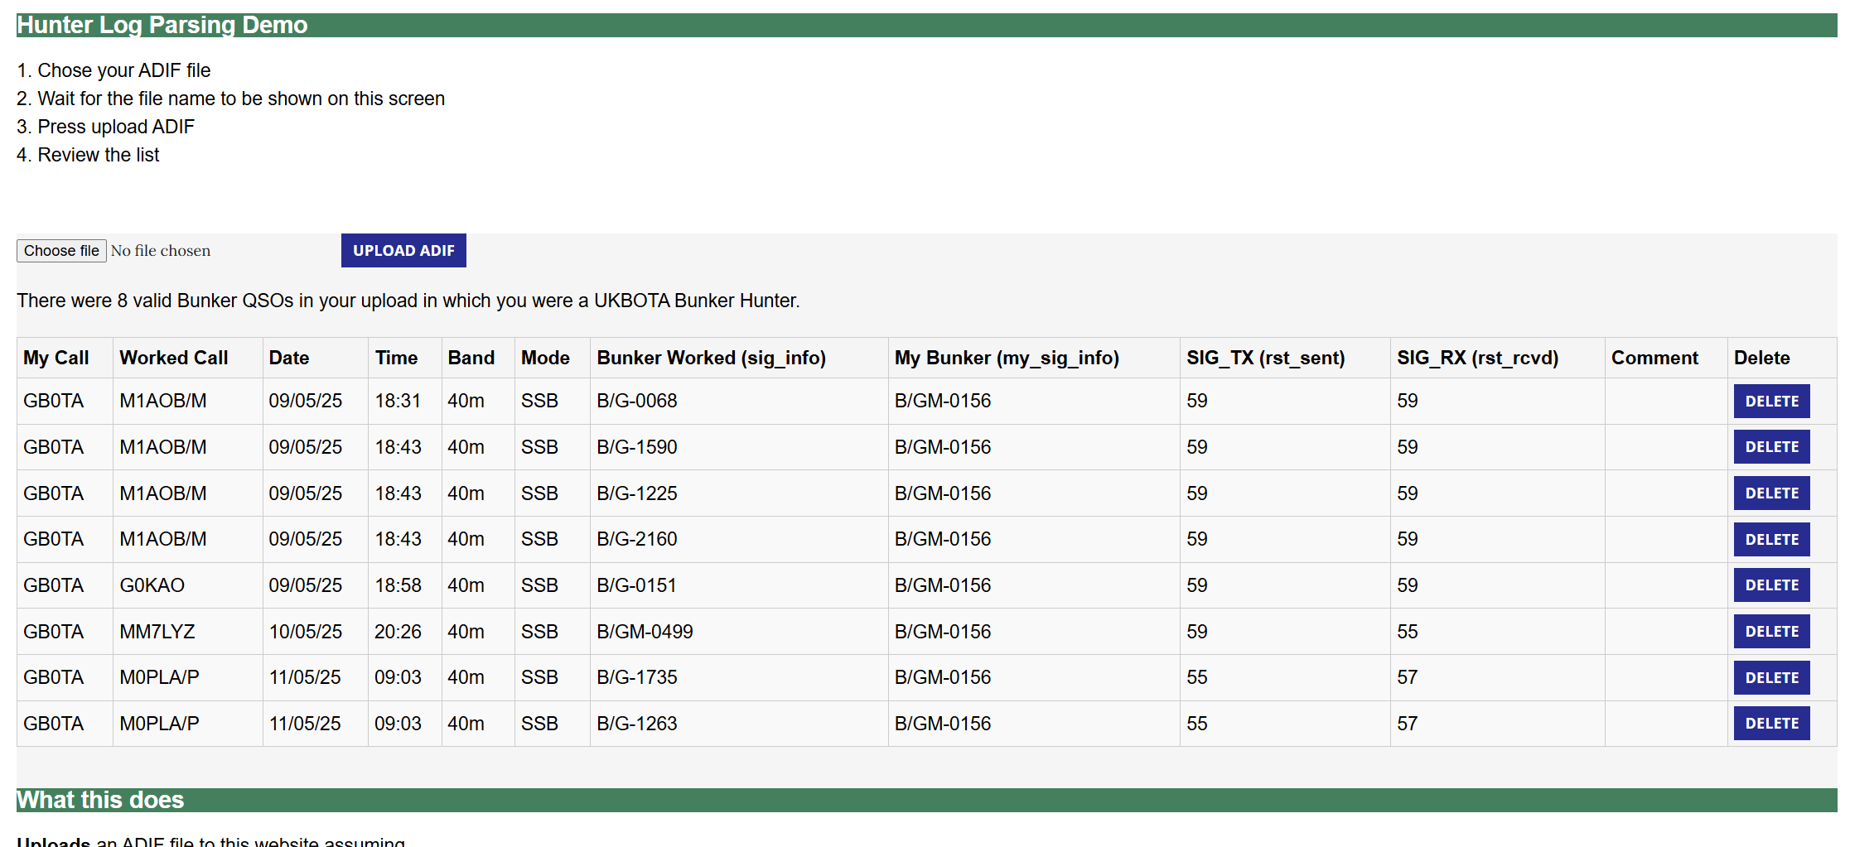Select the SIG_TX (rst_sent) column header
1850x847 pixels.
[x=1265, y=358]
